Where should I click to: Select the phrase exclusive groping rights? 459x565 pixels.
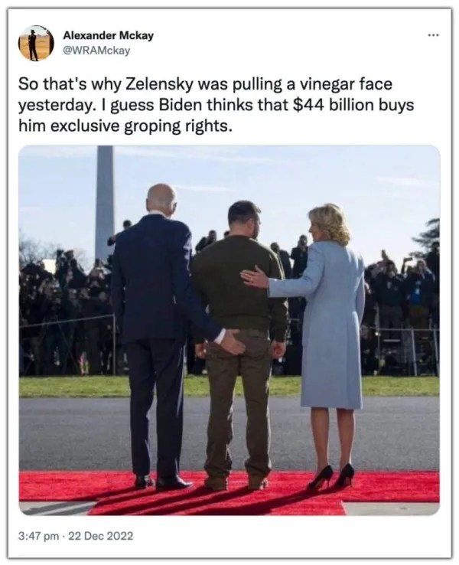click(x=139, y=126)
